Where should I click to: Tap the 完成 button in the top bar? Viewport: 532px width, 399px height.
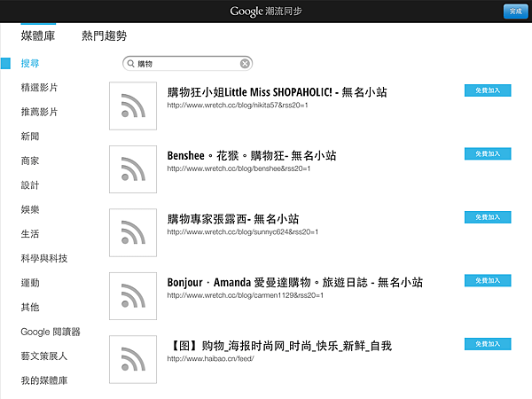click(x=515, y=12)
